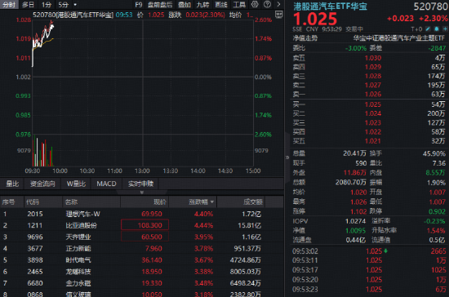Select 正力新能 row

click(x=142, y=248)
